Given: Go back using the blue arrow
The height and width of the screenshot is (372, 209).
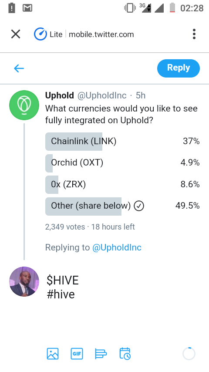Looking at the screenshot, I should click(x=19, y=68).
